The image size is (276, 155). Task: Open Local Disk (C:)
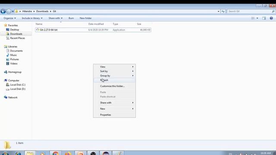[x=18, y=85]
